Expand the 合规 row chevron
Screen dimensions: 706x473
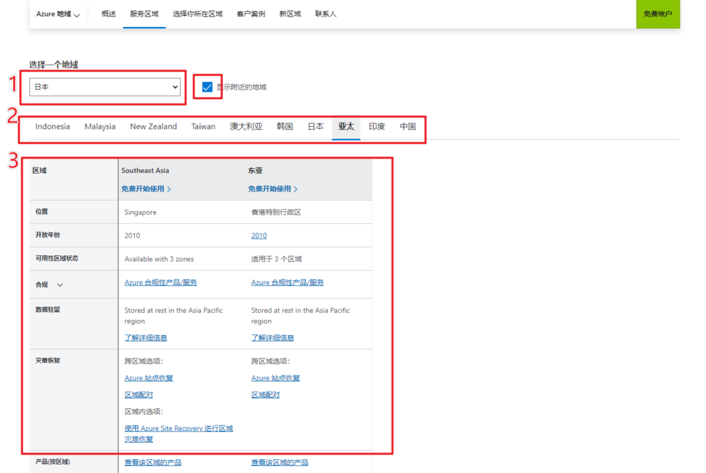point(60,285)
